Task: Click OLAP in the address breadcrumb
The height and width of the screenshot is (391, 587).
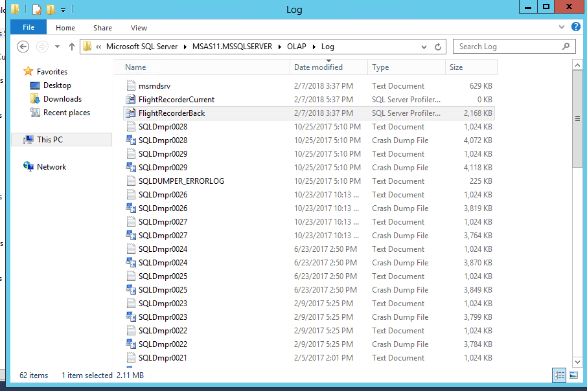Action: (297, 47)
